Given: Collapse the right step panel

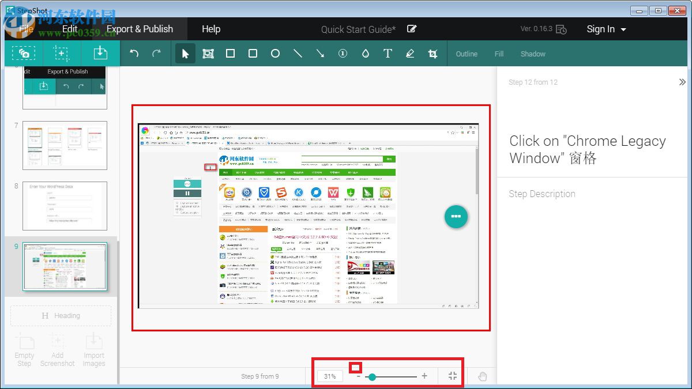Looking at the screenshot, I should pos(682,82).
